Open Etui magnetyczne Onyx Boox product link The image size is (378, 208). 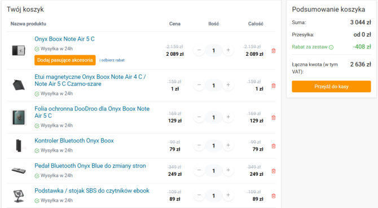(90, 80)
